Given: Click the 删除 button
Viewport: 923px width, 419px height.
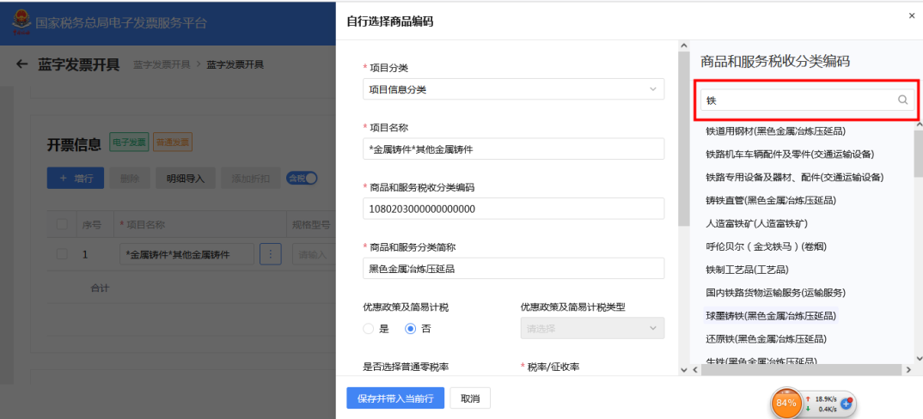Looking at the screenshot, I should [x=130, y=179].
